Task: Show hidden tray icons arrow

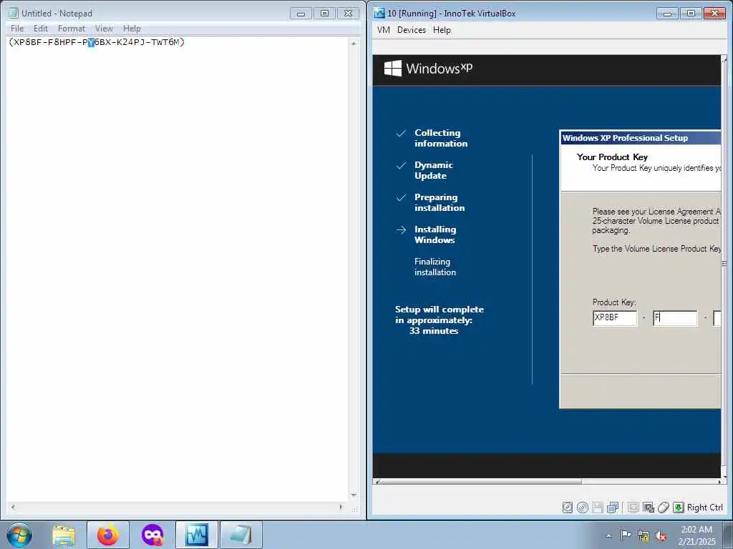Action: point(608,535)
